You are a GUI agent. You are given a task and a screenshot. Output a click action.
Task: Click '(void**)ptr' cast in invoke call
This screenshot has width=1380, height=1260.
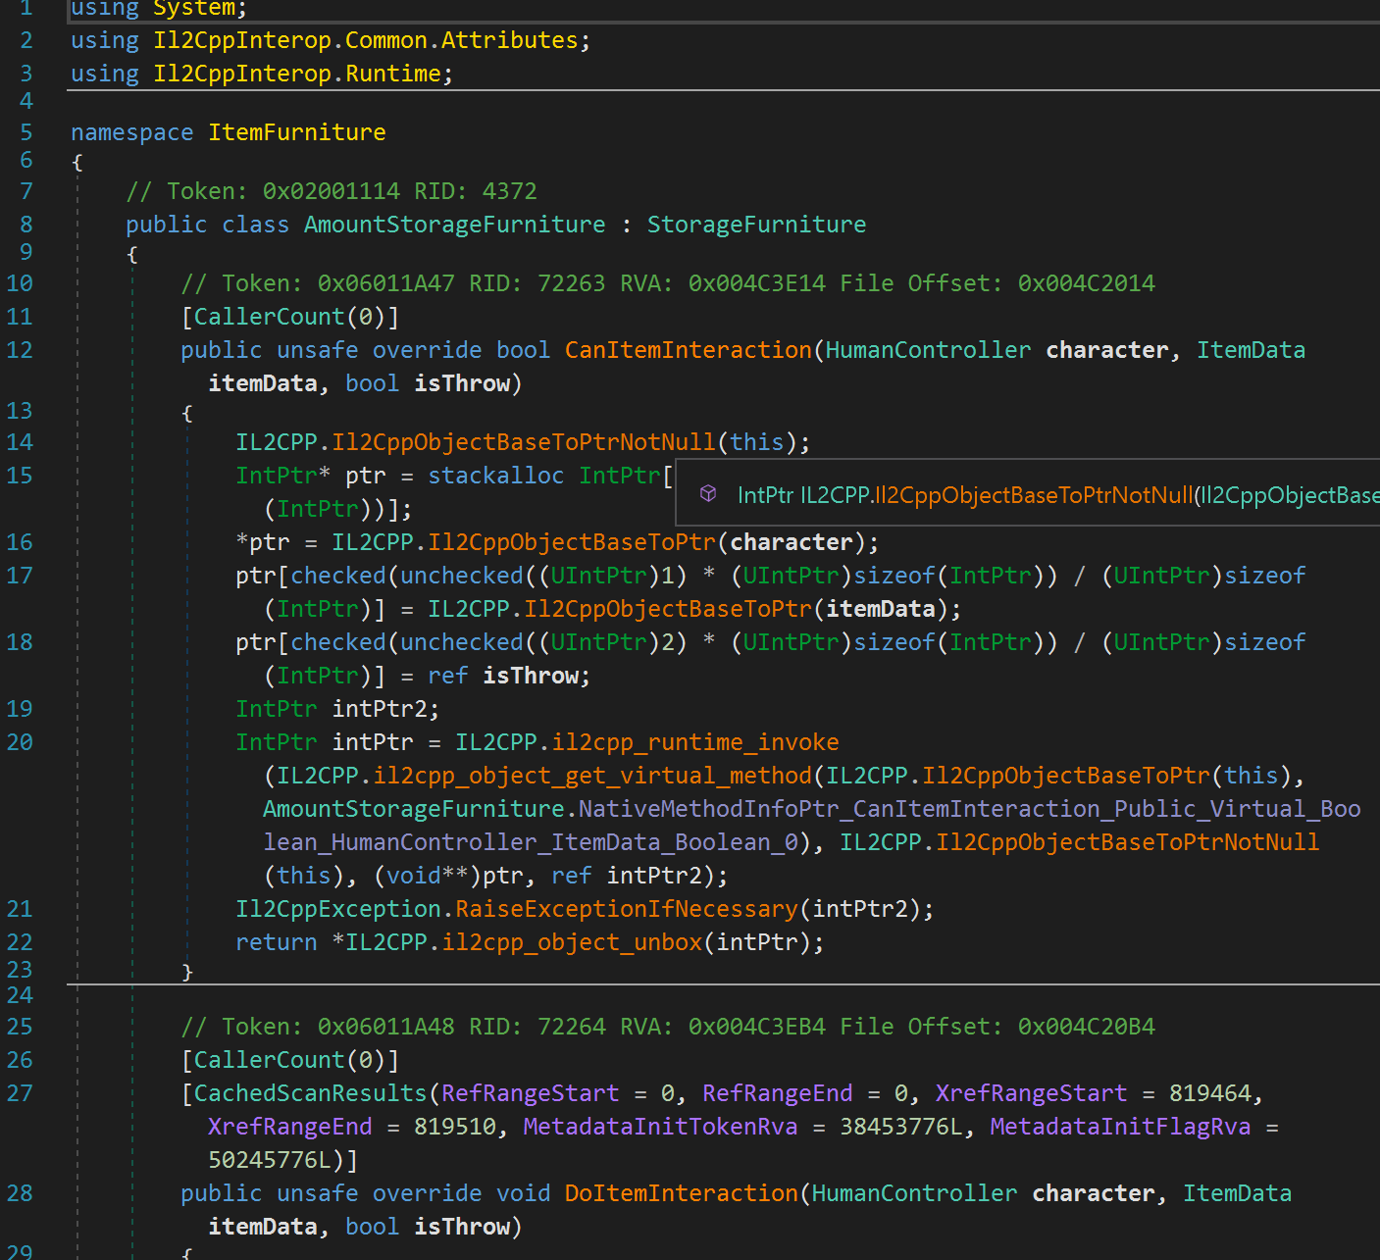tap(447, 876)
